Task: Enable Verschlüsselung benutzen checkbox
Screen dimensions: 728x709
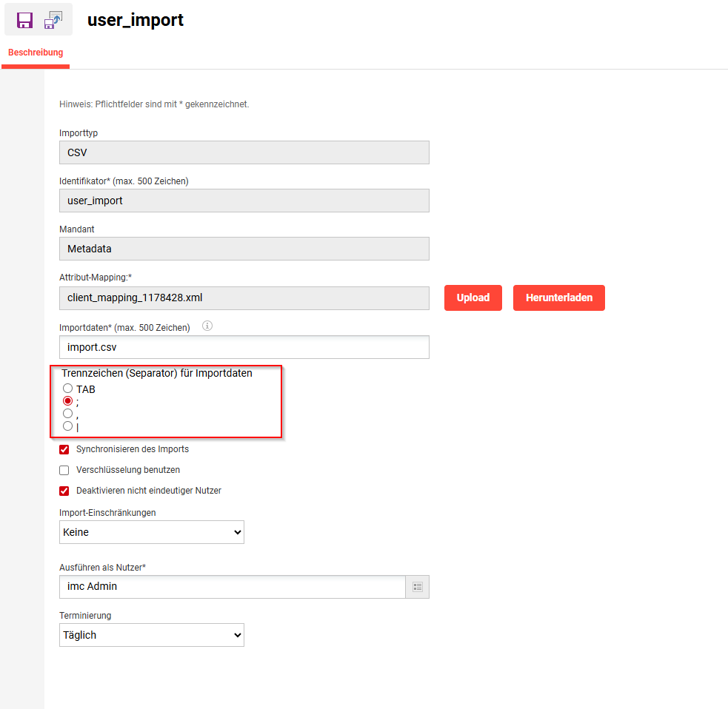Action: 64,470
